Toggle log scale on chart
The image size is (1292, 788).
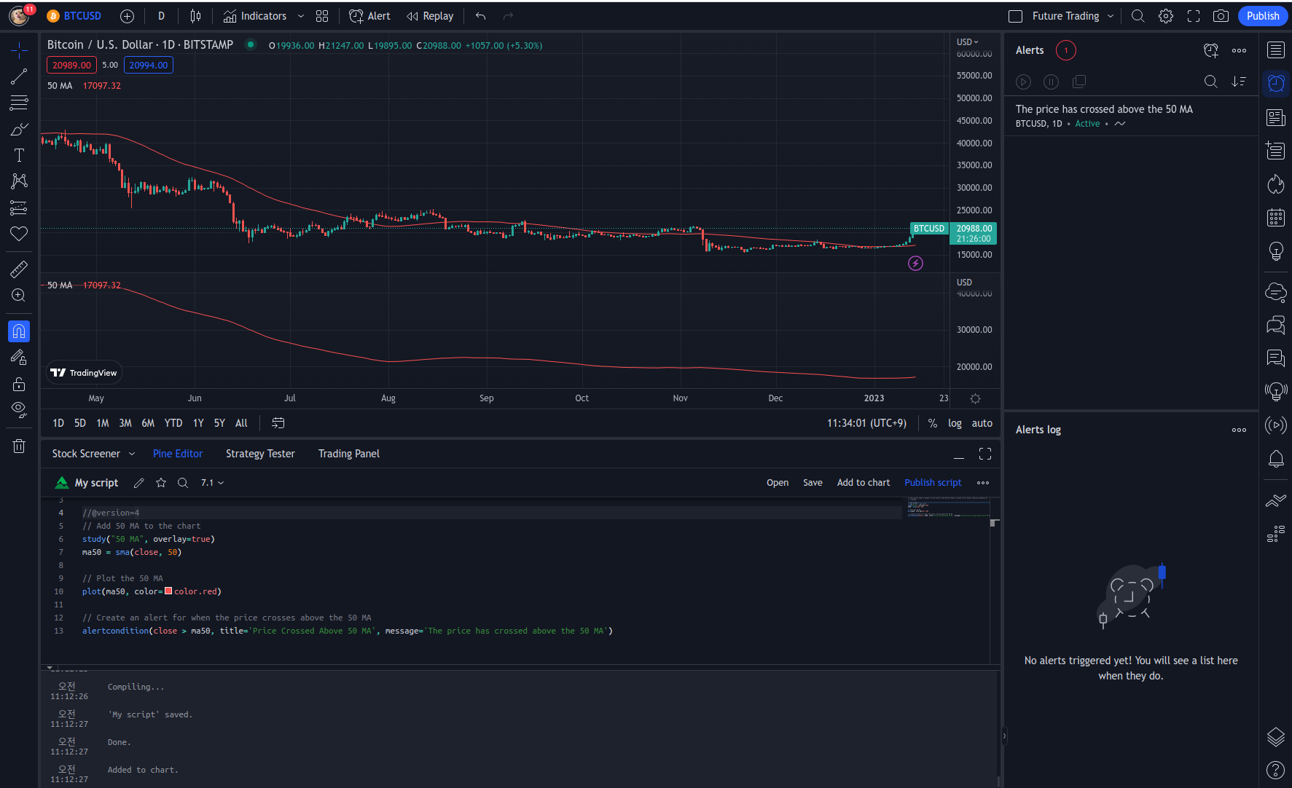pyautogui.click(x=955, y=423)
